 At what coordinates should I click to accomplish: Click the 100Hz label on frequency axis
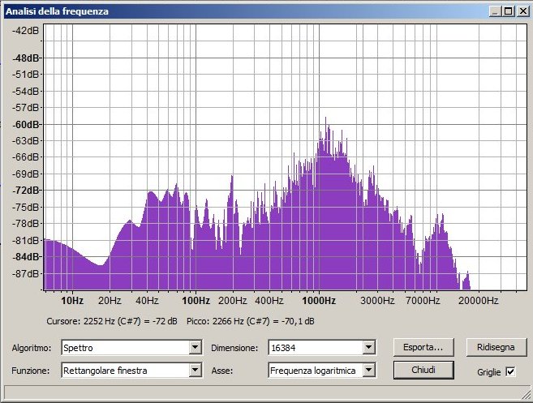click(195, 300)
